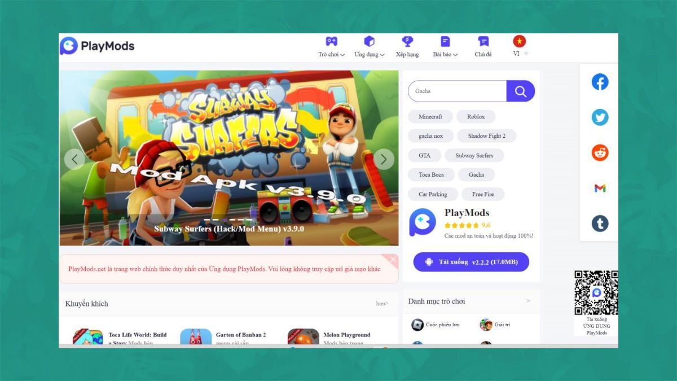Image resolution: width=677 pixels, height=381 pixels.
Task: Click inside the Gacha search field
Action: tap(457, 91)
